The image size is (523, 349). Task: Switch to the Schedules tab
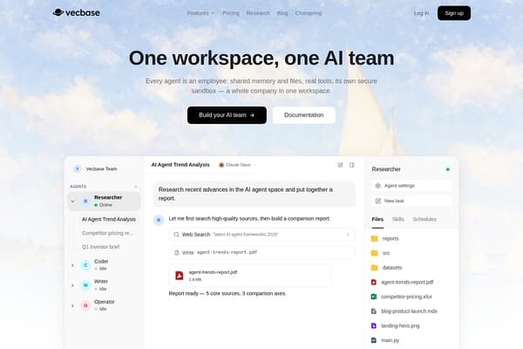(x=425, y=219)
